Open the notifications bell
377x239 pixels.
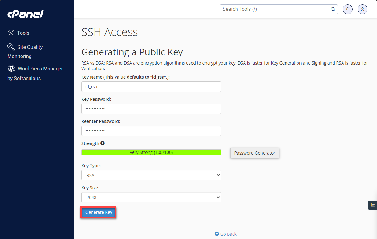347,9
